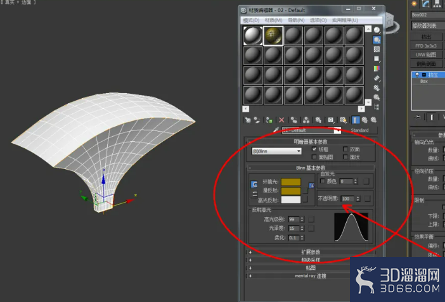Image resolution: width=445 pixels, height=302 pixels.
Task: Click the Select by Material icon
Action: click(377, 98)
